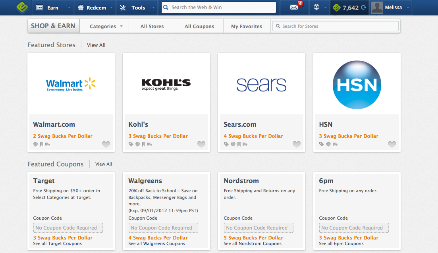Click the Swagbucks logo icon
This screenshot has height=253, width=438.
[x=22, y=7]
